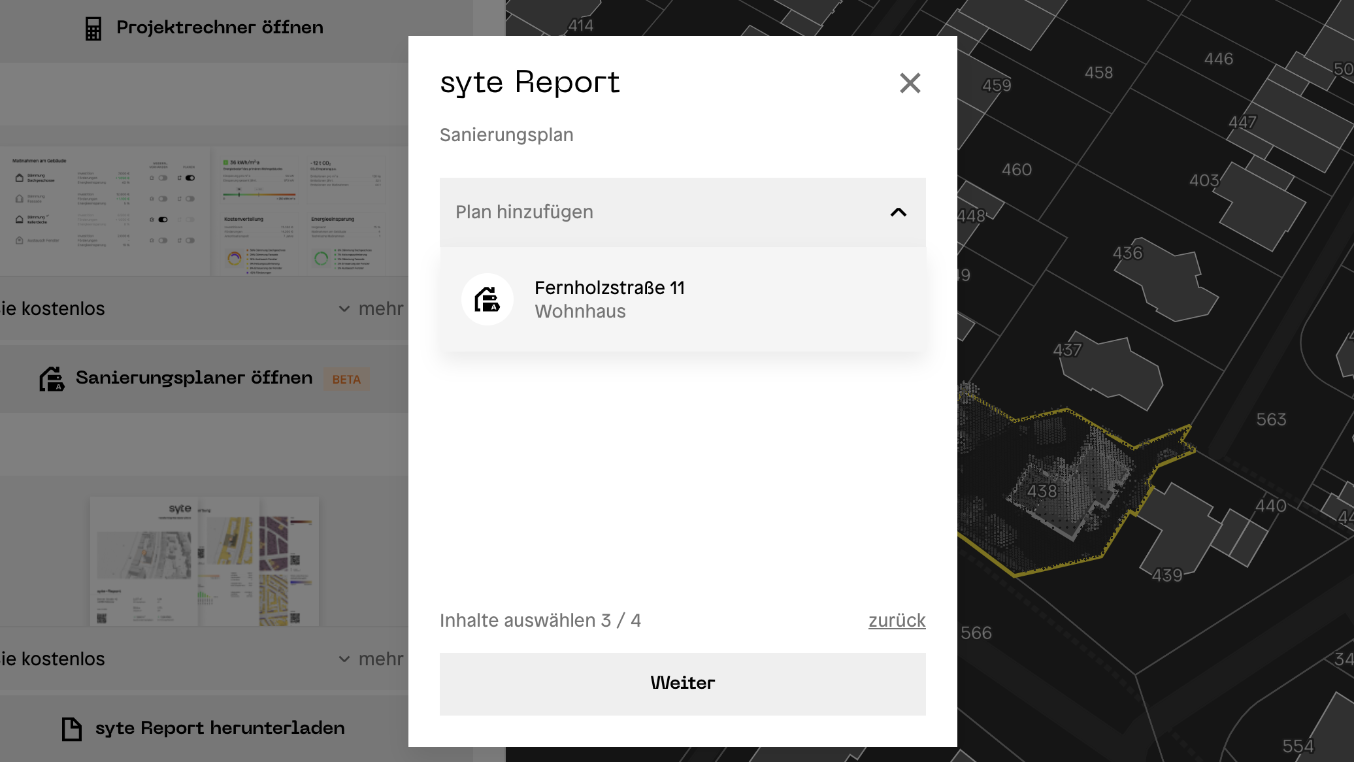Open Projektrechner öffnen
Screen dimensions: 1354x762
click(x=220, y=27)
